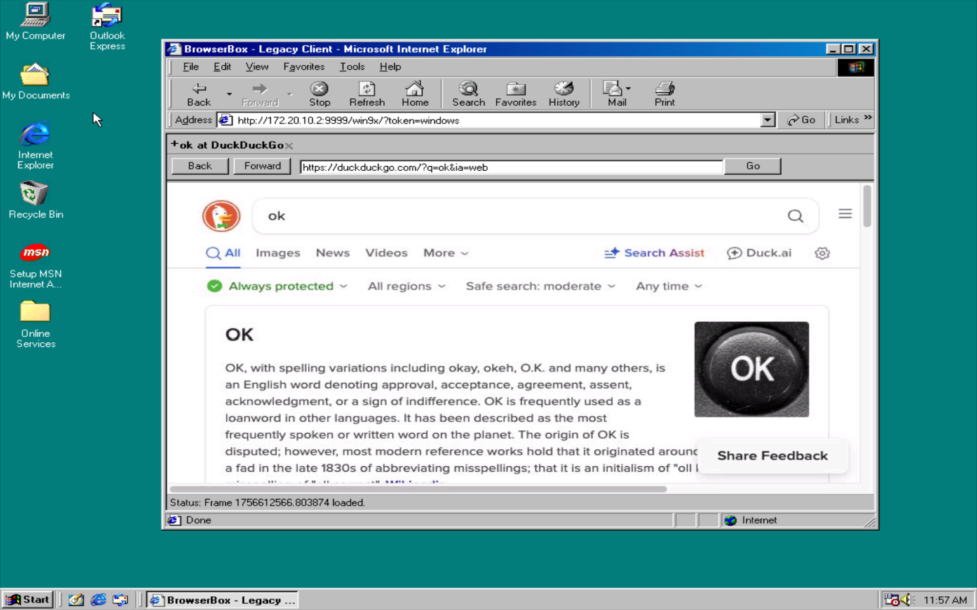Expand Always protected dropdown
977x610 pixels.
[x=277, y=286]
